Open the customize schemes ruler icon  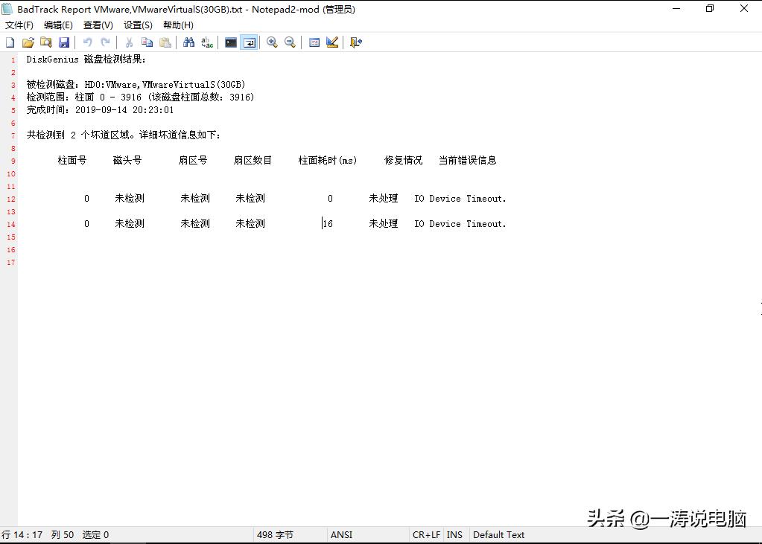[x=332, y=42]
